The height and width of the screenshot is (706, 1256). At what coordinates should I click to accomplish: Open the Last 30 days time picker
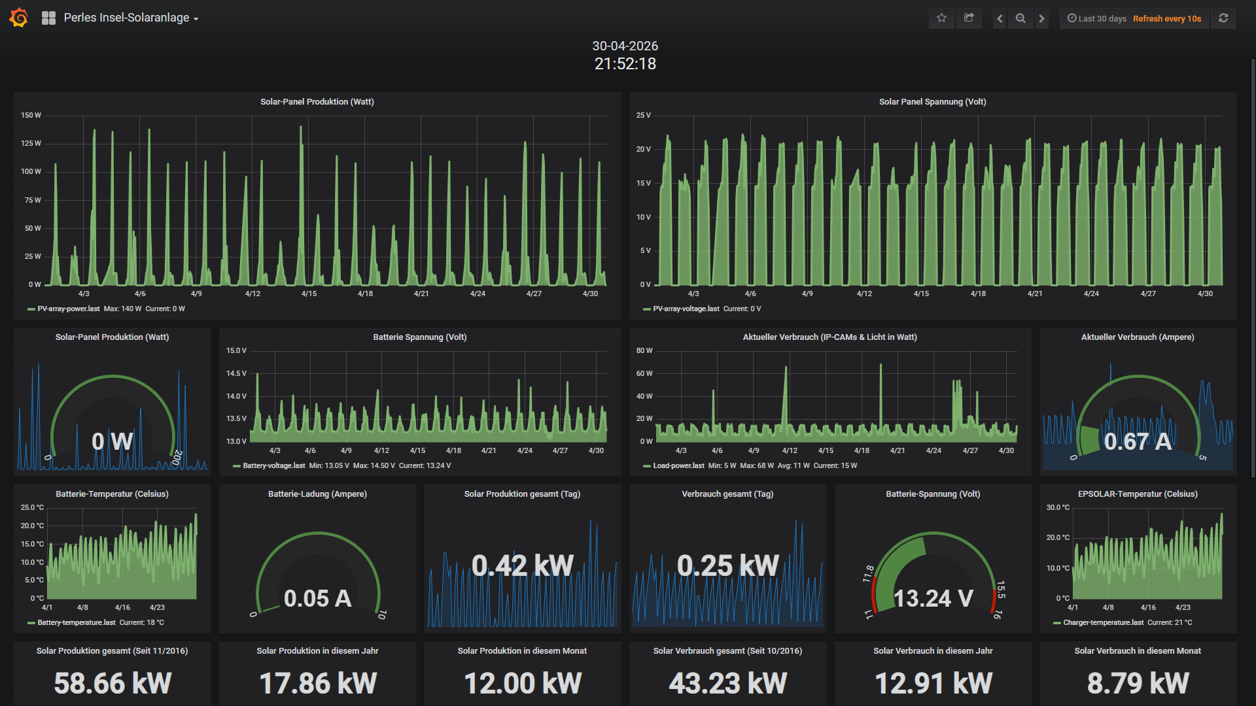(1097, 18)
